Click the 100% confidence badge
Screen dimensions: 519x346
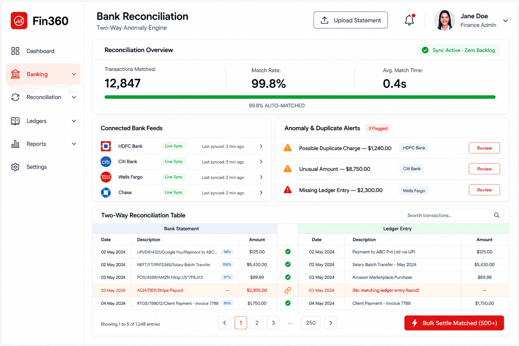(227, 265)
